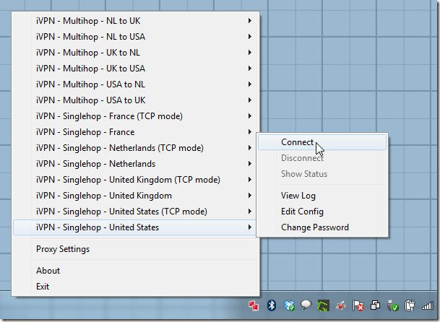
Task: Expand submenu arrow for France (TCP mode)
Action: click(249, 116)
